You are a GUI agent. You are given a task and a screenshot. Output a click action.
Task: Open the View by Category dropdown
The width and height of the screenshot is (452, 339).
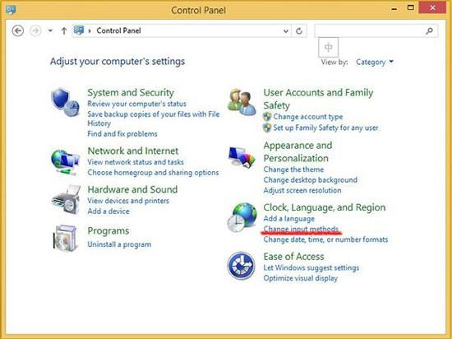(x=375, y=62)
